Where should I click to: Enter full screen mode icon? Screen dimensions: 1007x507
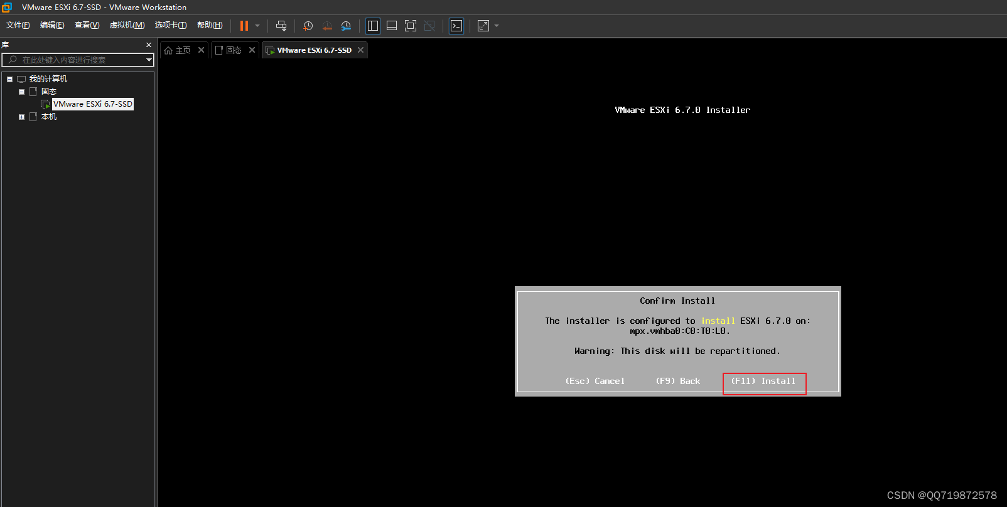411,26
